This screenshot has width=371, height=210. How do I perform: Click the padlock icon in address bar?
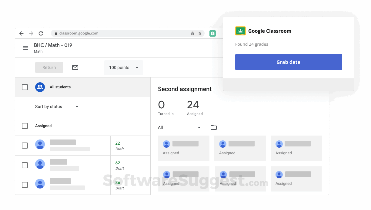pyautogui.click(x=56, y=33)
